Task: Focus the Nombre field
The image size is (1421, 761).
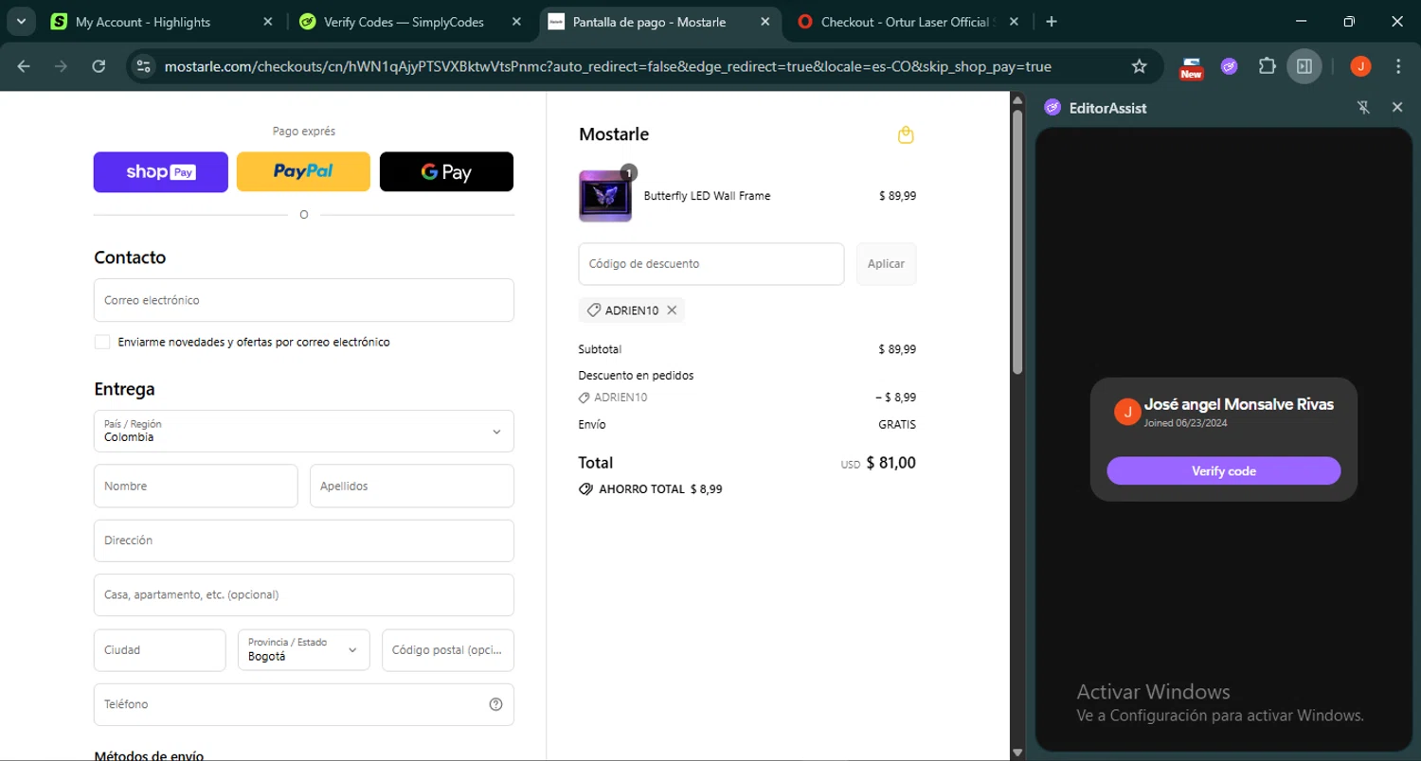Action: tap(196, 486)
